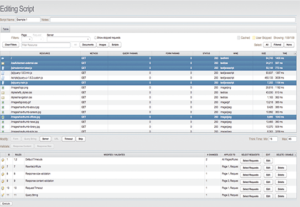The width and height of the screenshot is (300, 207).
Task: Click the rule icon for Default Timeouts
Action: pos(3,160)
